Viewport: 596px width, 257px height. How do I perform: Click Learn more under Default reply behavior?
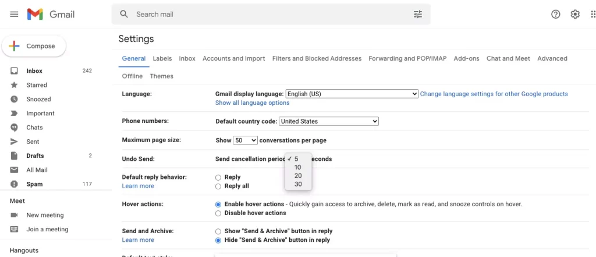[138, 186]
